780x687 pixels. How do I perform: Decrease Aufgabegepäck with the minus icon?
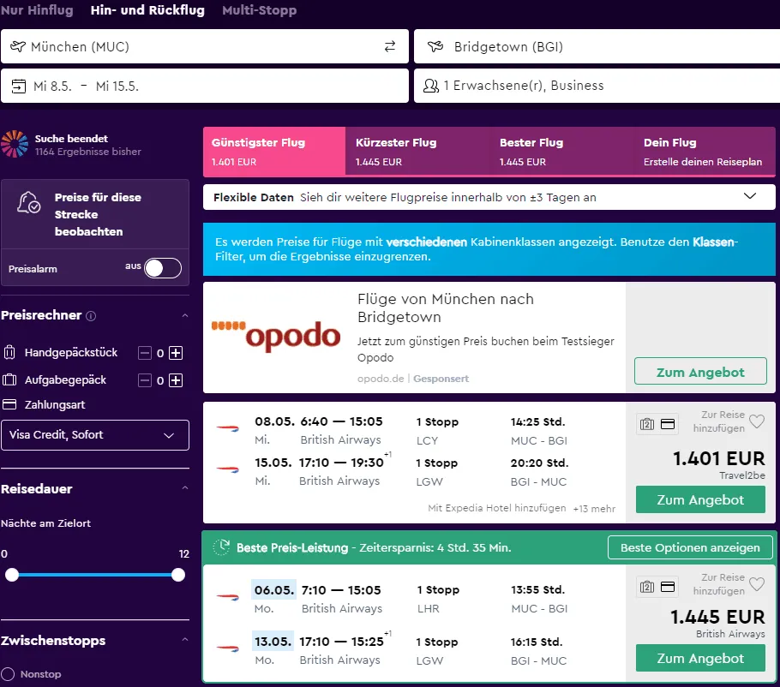pos(145,380)
